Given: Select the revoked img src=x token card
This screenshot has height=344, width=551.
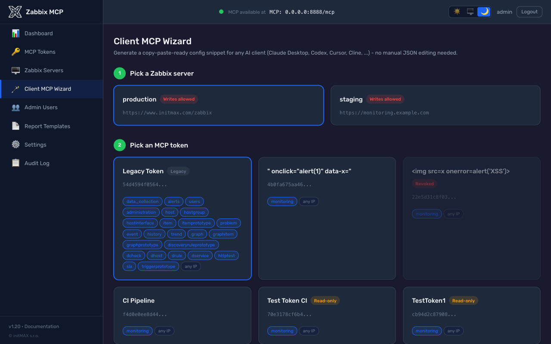Looking at the screenshot, I should (472, 218).
